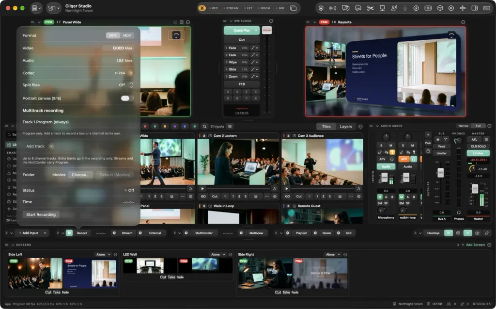This screenshot has height=309, width=496.
Task: Click Start Recording button
Action: click(x=41, y=214)
